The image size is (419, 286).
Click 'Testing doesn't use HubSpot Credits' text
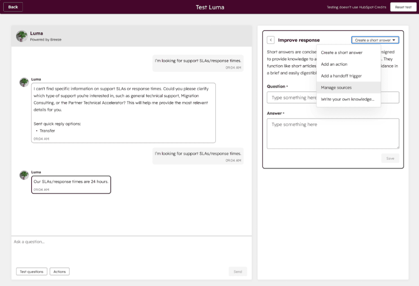pyautogui.click(x=356, y=7)
